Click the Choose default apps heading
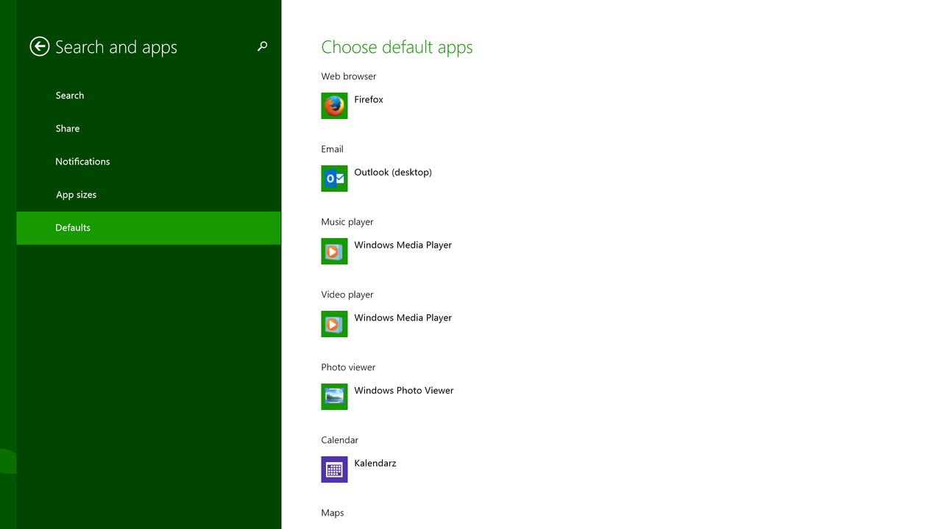This screenshot has width=942, height=529. (397, 47)
